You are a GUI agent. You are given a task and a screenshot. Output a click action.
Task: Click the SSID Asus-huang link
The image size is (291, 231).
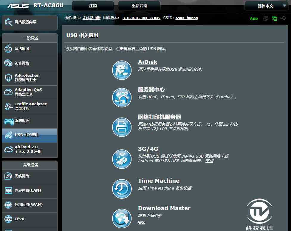pos(187,18)
